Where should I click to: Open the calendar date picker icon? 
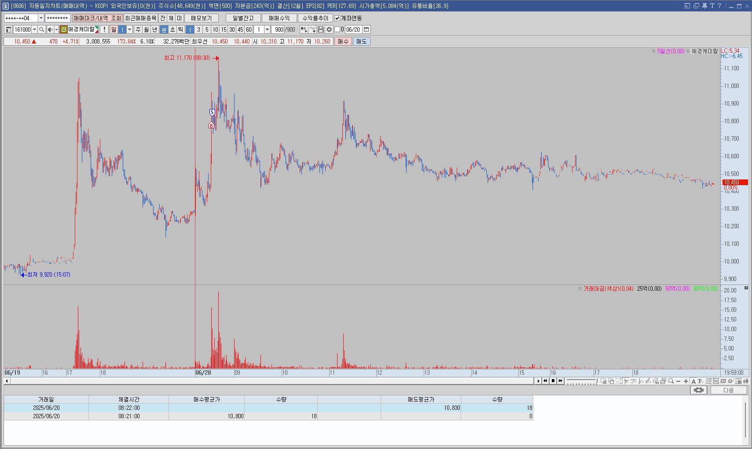pos(367,29)
